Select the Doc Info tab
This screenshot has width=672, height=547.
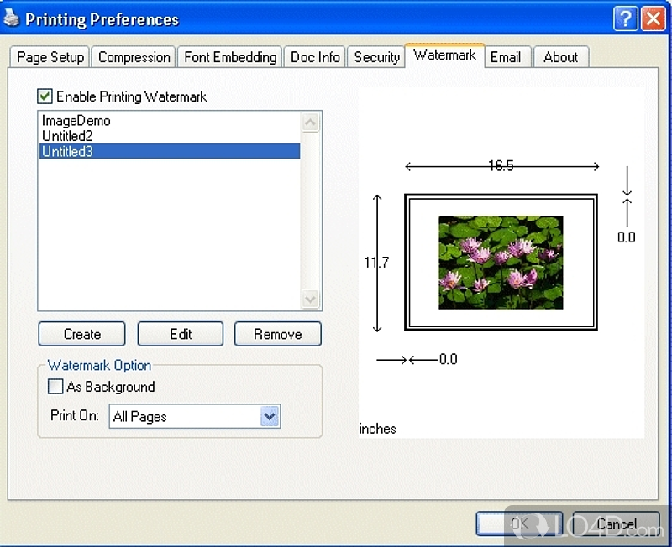point(315,57)
